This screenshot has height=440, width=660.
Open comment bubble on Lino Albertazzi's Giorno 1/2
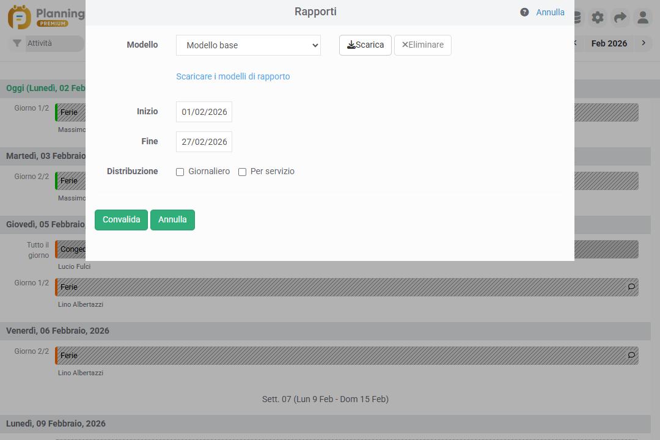631,287
